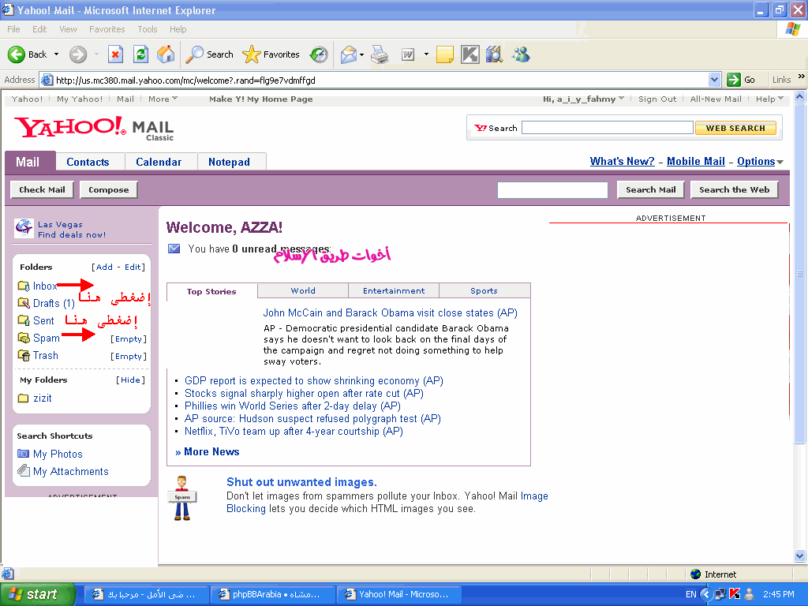Open the IE Search magnifier tool
Screen dimensions: 808x606
point(194,54)
